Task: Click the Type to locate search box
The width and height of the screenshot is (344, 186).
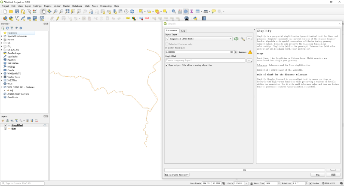Action: pos(22,183)
